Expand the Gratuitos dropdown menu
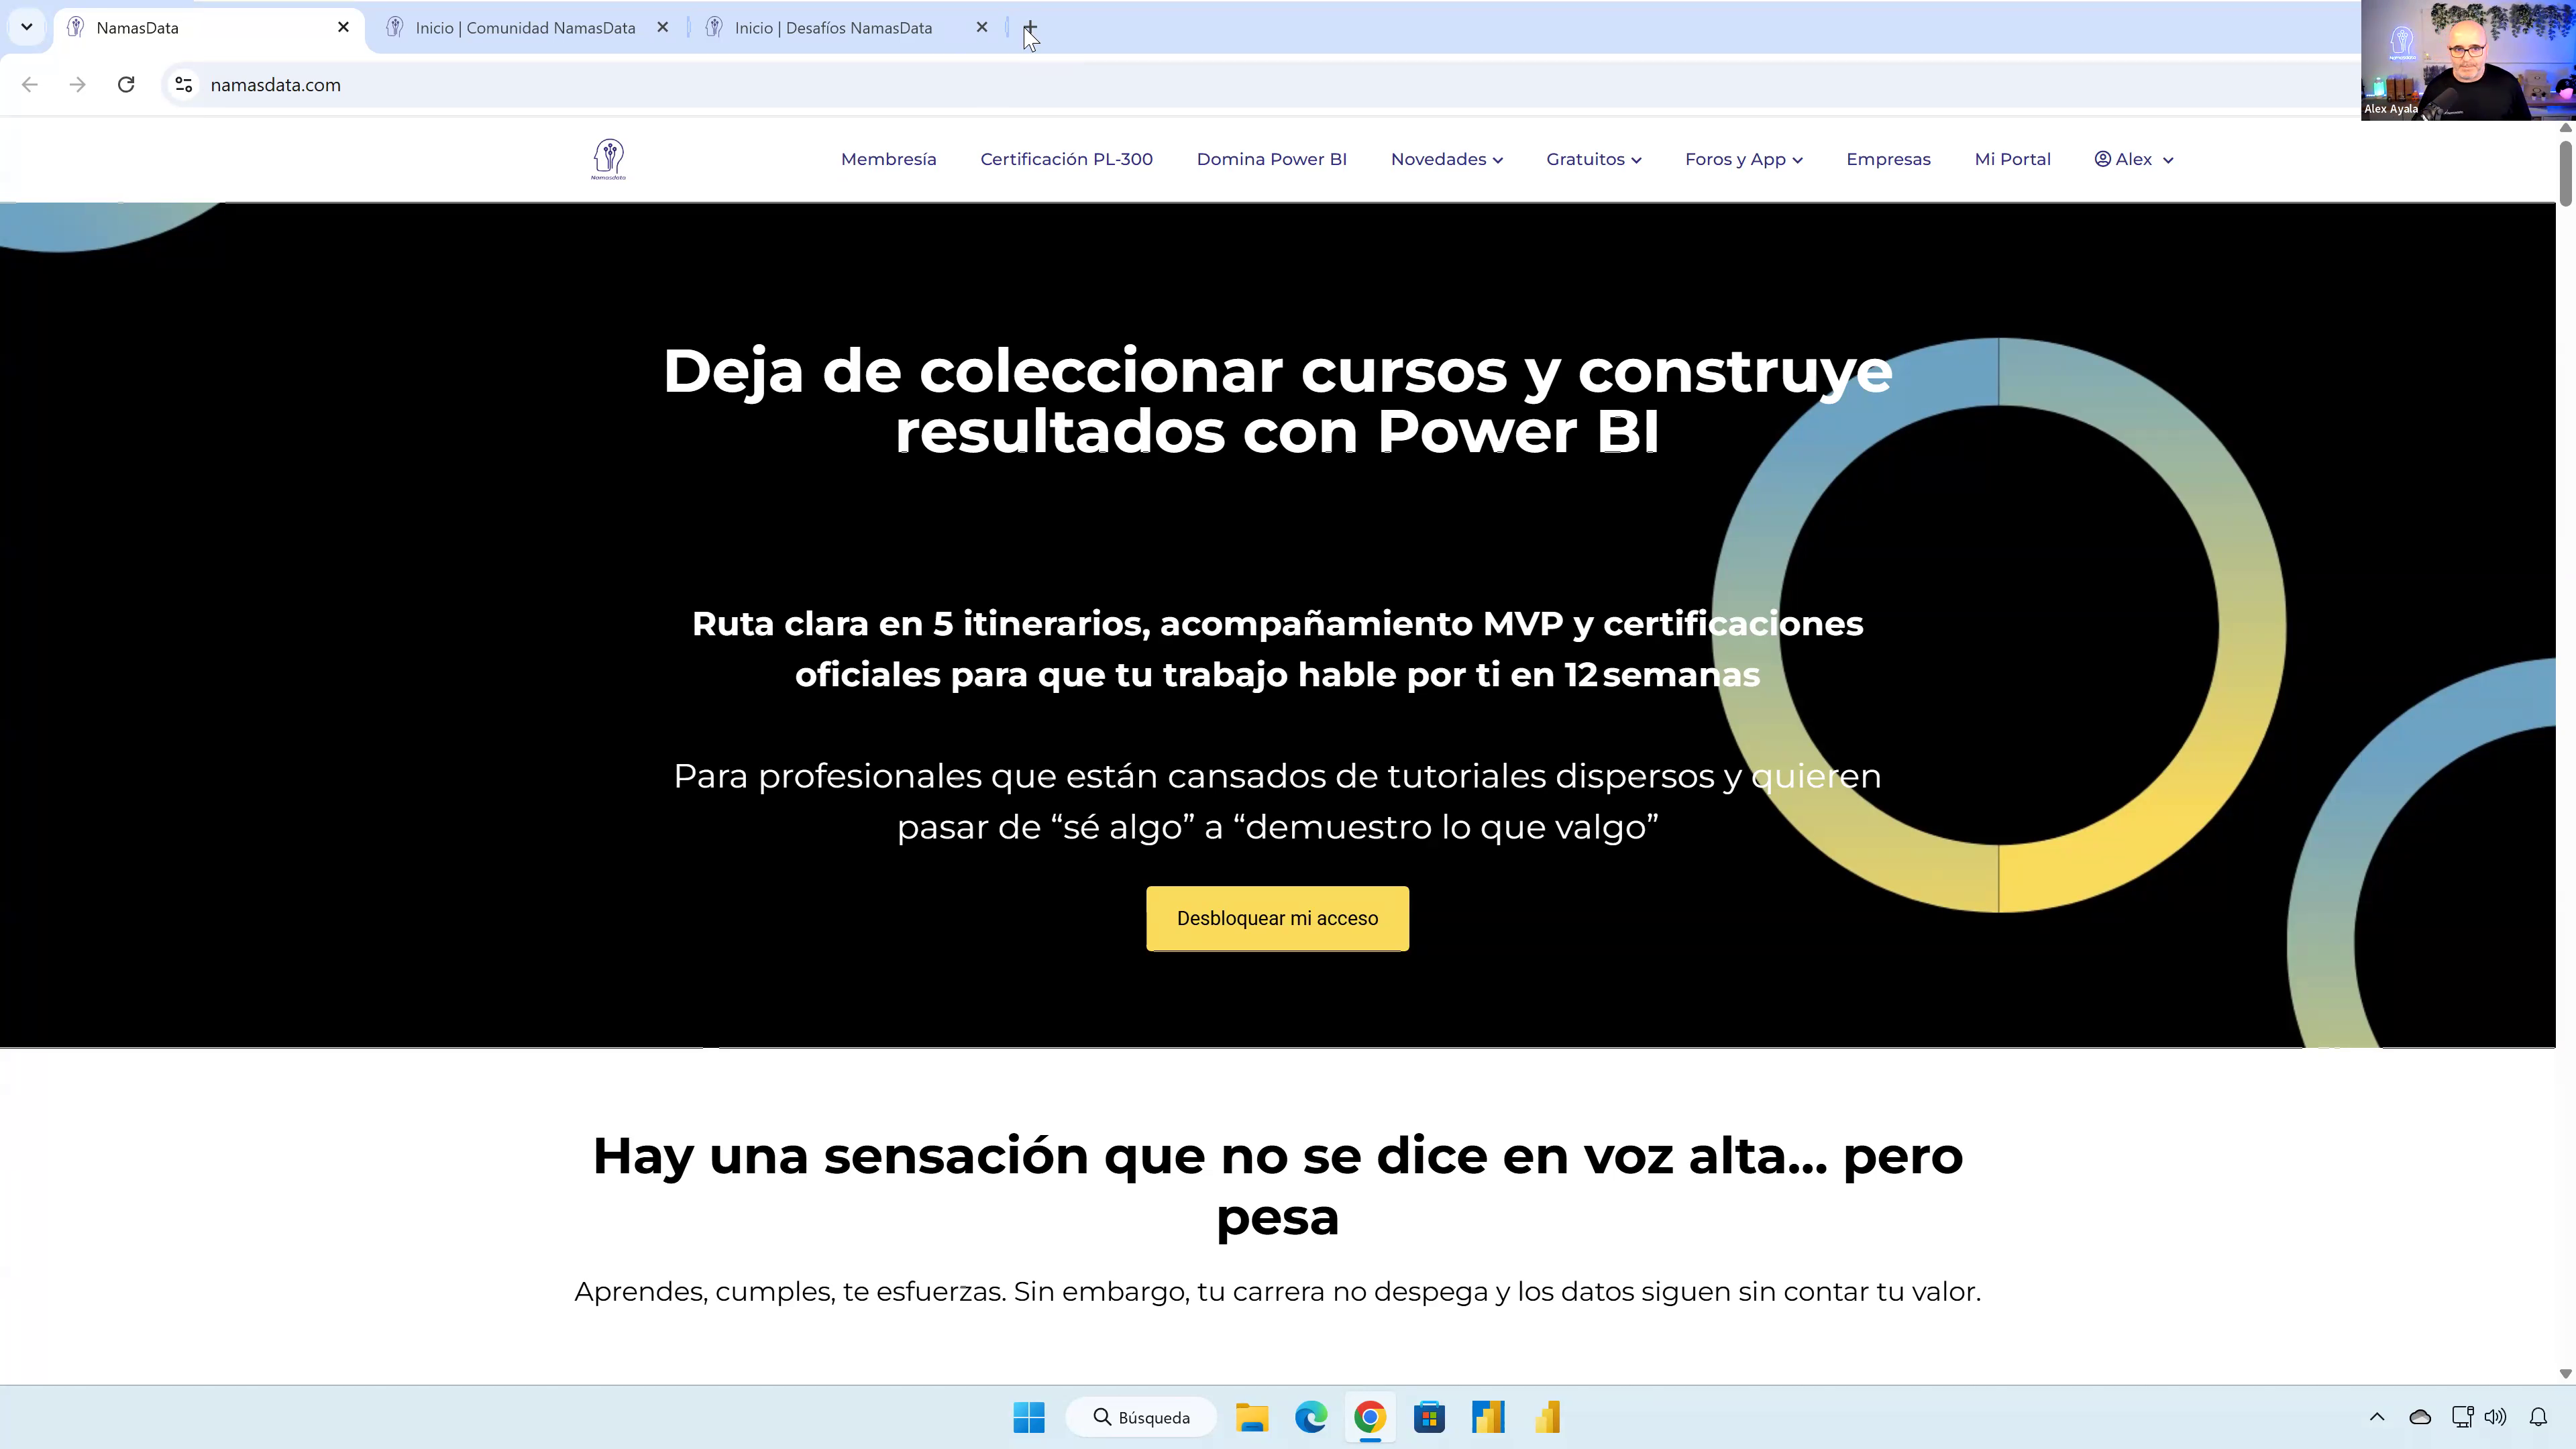 [x=1593, y=159]
